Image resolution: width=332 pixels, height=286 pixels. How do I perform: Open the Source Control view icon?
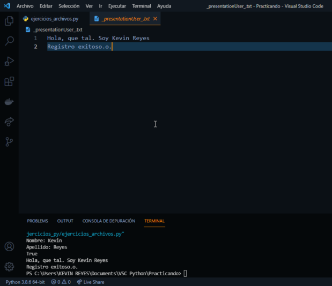point(9,142)
